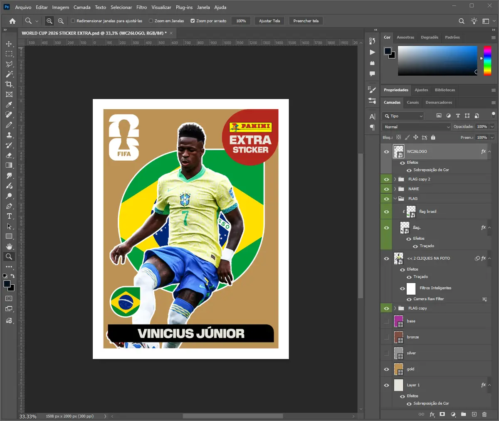Image resolution: width=499 pixels, height=421 pixels.
Task: Expand the NAME group
Action: coord(395,189)
